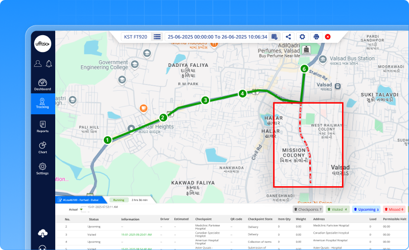Image resolution: width=409 pixels, height=250 pixels.
Task: Select the Tracking tab in sidebar
Action: pyautogui.click(x=42, y=104)
